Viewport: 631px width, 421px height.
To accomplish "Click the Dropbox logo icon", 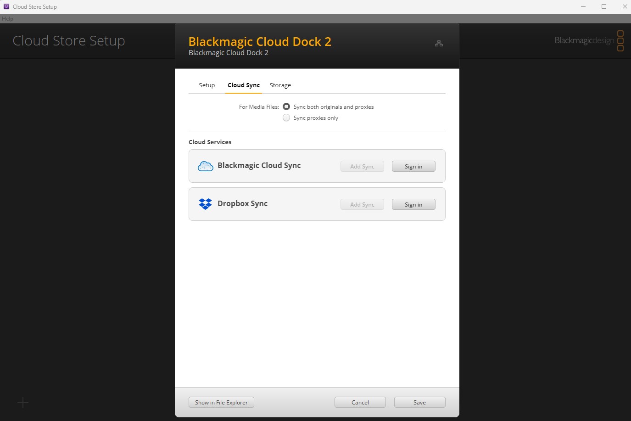I will tap(205, 204).
